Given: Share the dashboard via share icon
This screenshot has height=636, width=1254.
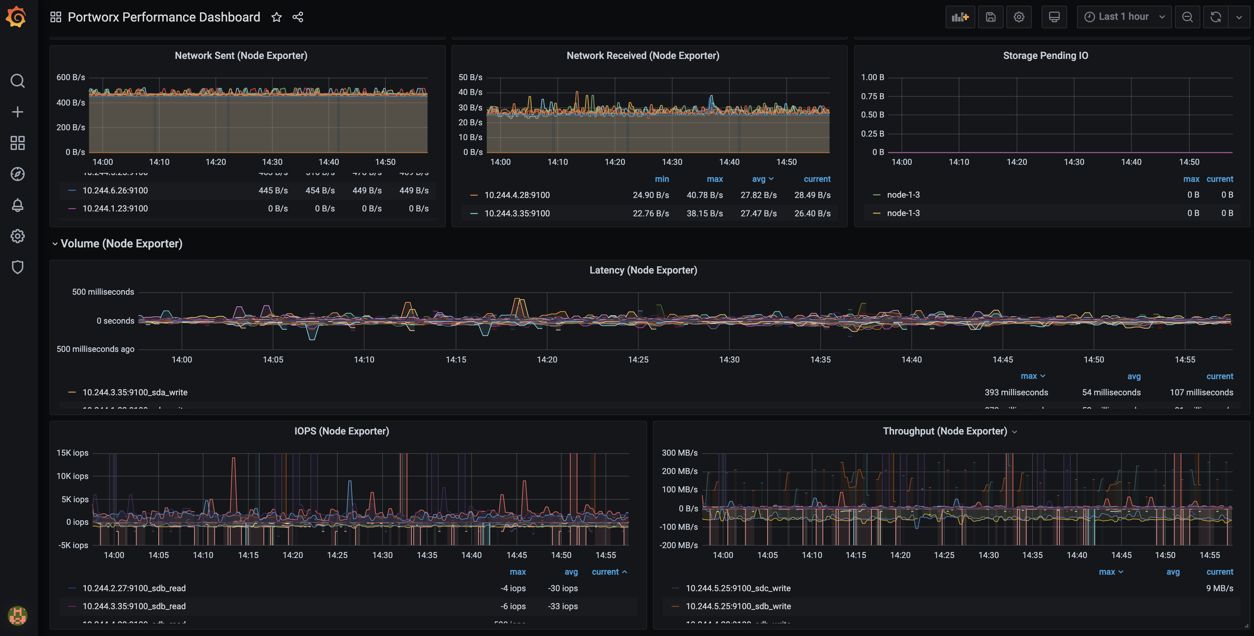Looking at the screenshot, I should click(298, 17).
